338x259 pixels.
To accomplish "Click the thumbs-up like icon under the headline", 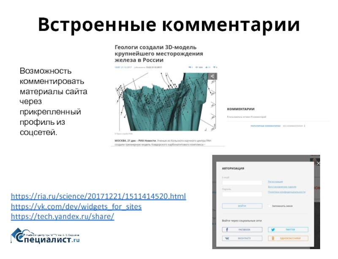I will click(x=206, y=67).
